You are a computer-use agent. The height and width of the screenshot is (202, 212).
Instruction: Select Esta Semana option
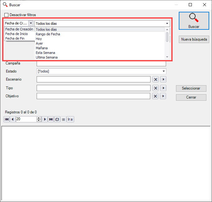(x=100, y=53)
